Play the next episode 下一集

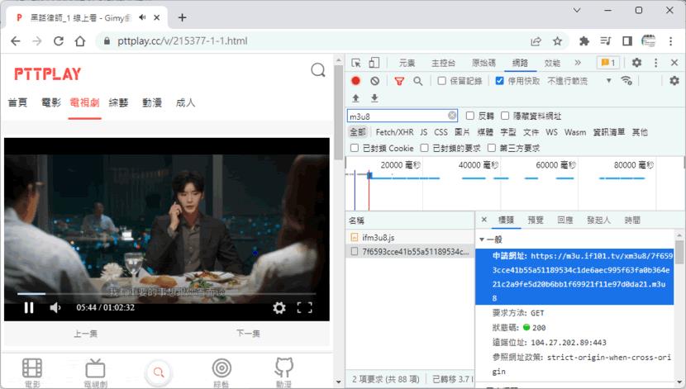248,334
